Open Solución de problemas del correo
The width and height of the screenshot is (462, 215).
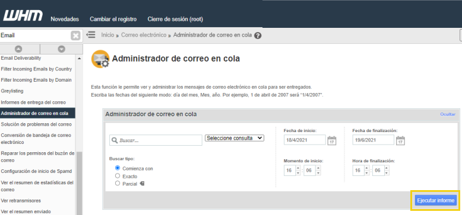(x=36, y=124)
